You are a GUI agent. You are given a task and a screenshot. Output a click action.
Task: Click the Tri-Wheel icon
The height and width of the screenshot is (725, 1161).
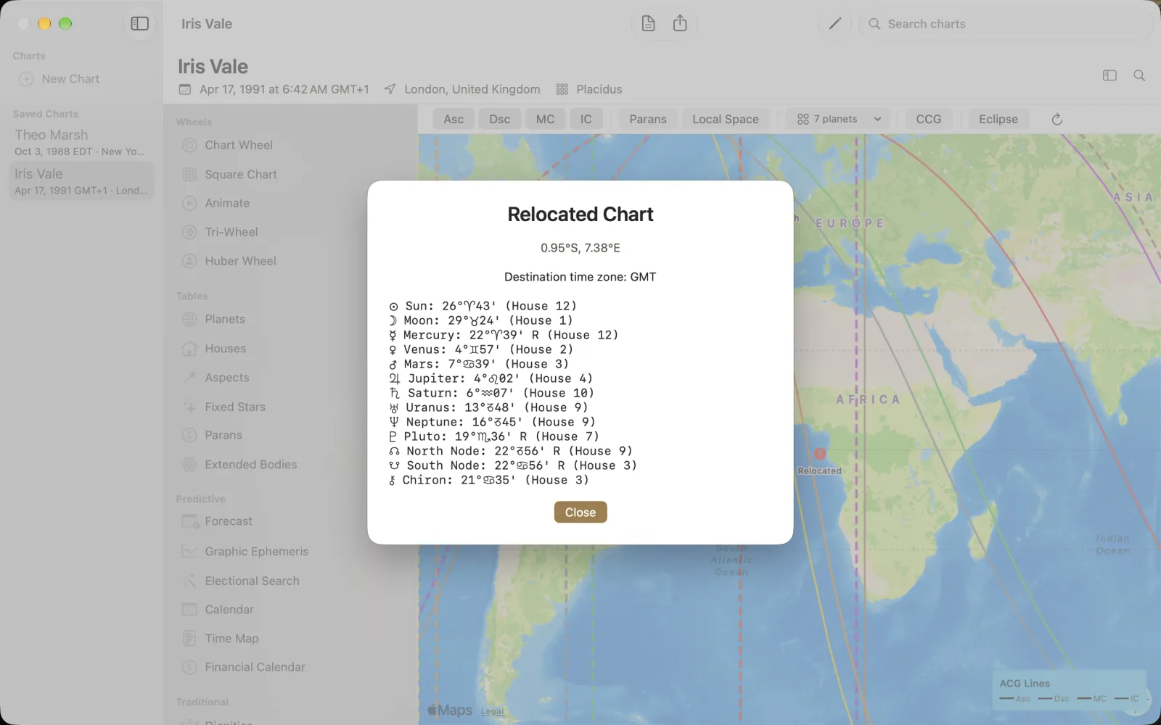coord(189,232)
